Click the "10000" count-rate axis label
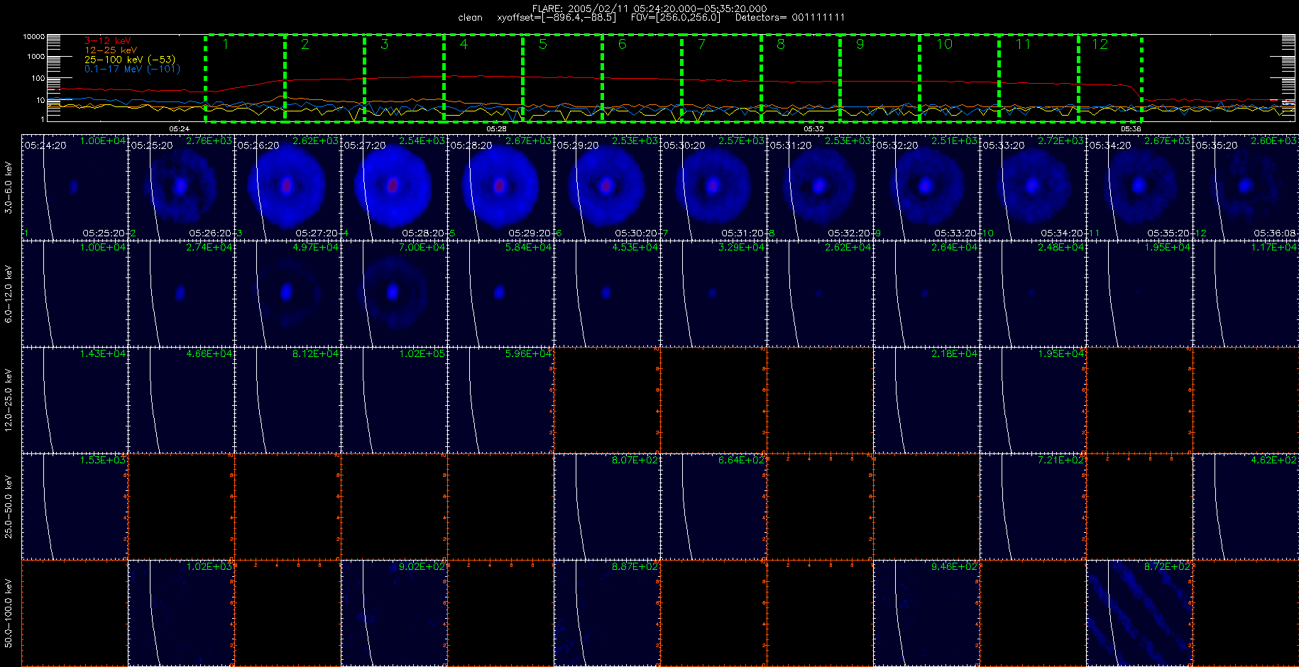This screenshot has height=667, width=1299. coord(33,36)
